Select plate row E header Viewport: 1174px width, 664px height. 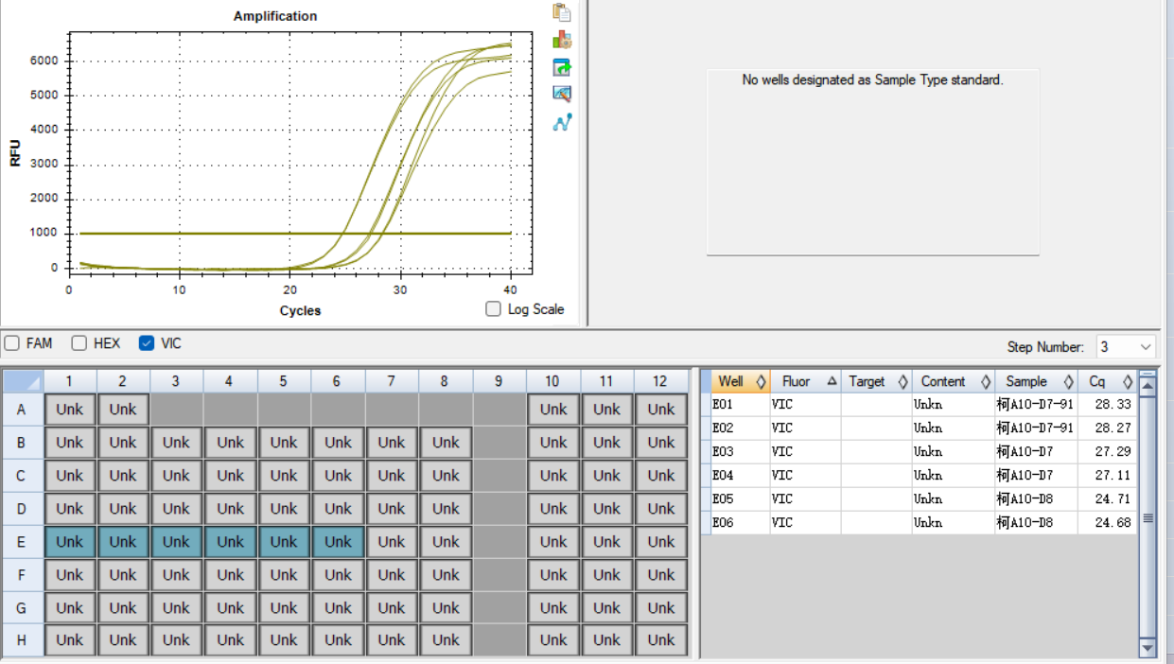coord(23,542)
